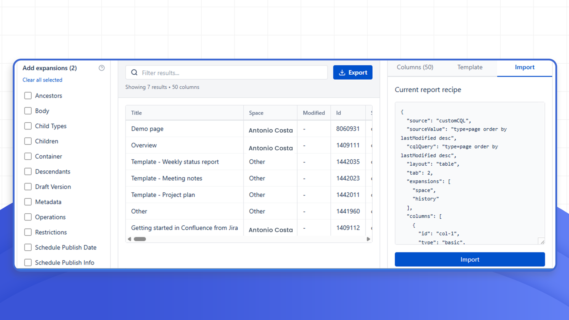Enable the Restrictions expansion
Viewport: 569px width, 320px height.
point(28,232)
